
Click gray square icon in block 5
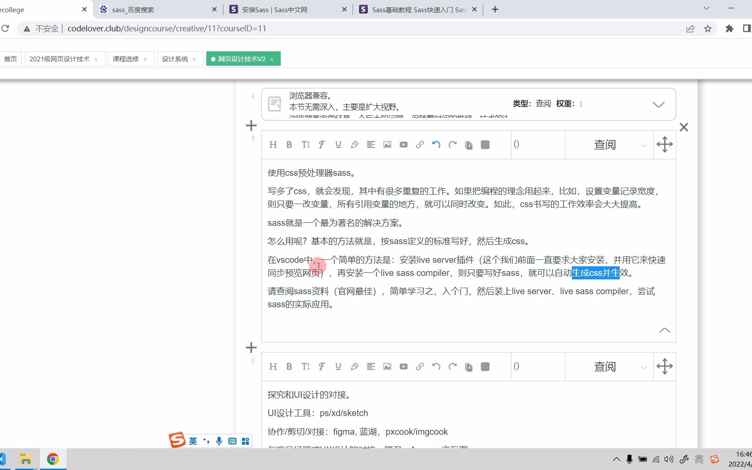485,145
